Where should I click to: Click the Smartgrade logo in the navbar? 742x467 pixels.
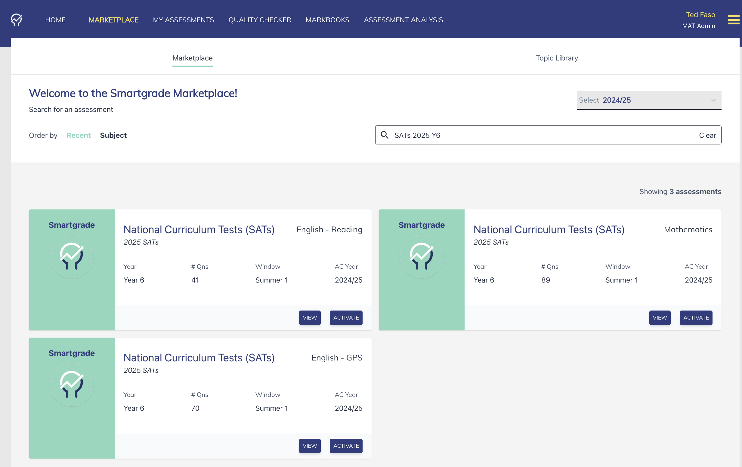click(x=16, y=20)
